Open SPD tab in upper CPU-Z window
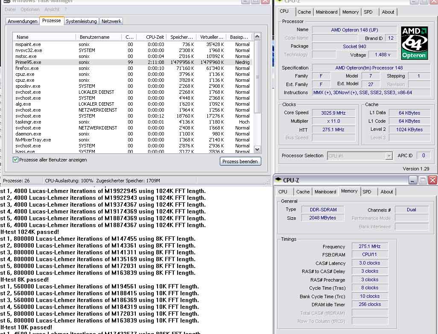Screen dimensions: 438x334 click(368, 12)
